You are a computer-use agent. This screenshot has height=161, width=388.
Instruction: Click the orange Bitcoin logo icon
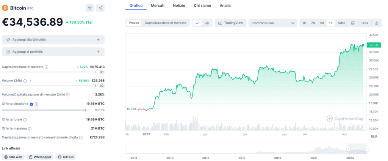(5, 8)
